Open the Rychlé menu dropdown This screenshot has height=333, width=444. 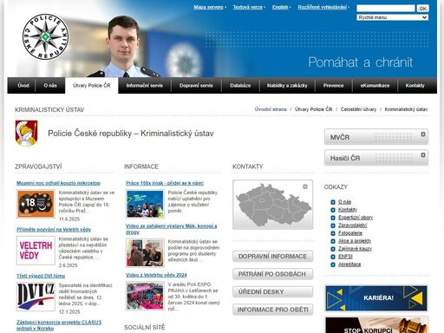tap(392, 17)
